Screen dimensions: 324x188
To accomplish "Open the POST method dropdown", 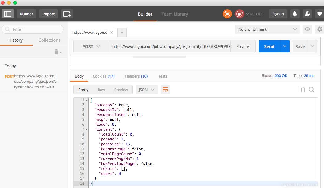I will click(91, 47).
